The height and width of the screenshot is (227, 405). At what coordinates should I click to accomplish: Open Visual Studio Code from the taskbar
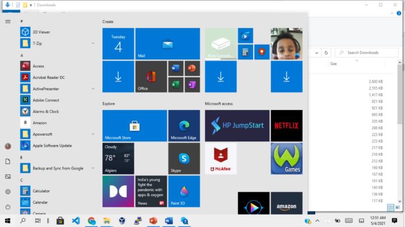point(76,221)
